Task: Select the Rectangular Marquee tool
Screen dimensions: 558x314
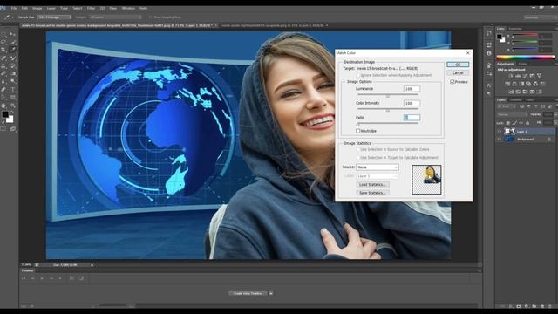Action: tap(3, 34)
